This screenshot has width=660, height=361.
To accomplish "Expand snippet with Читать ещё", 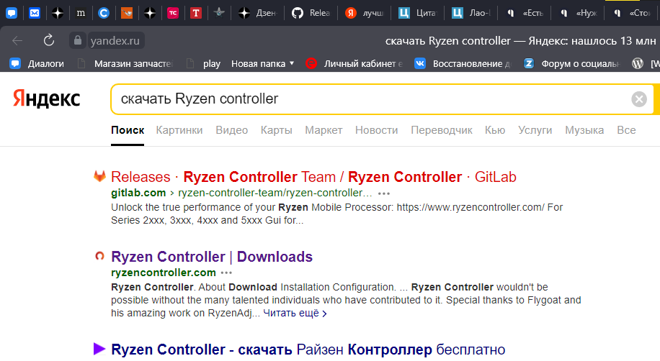I will coord(295,313).
